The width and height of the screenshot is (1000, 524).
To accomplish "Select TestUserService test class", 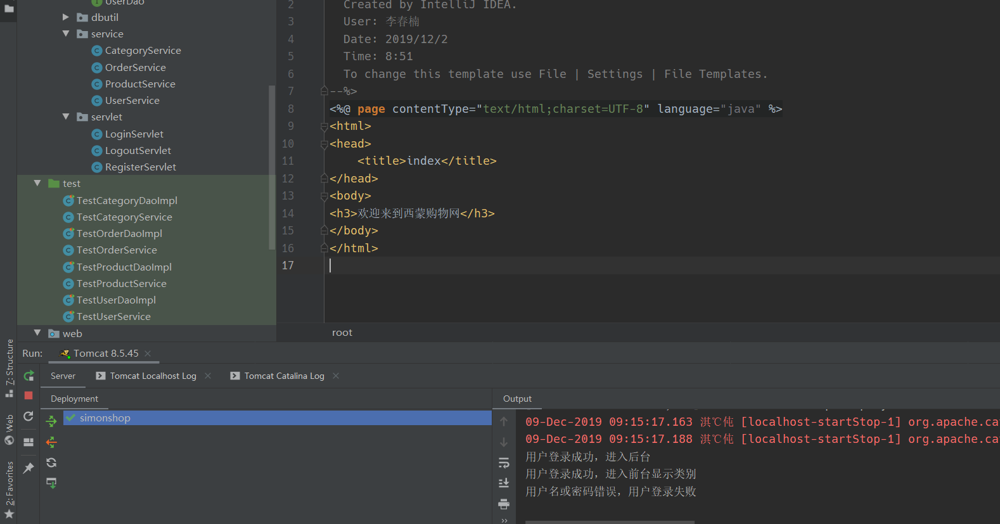I will 113,316.
